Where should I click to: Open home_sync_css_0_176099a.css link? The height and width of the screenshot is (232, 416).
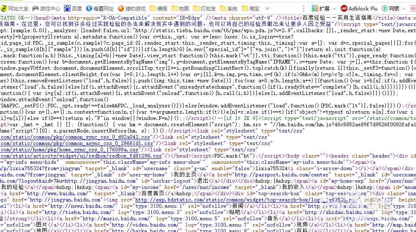[69, 150]
